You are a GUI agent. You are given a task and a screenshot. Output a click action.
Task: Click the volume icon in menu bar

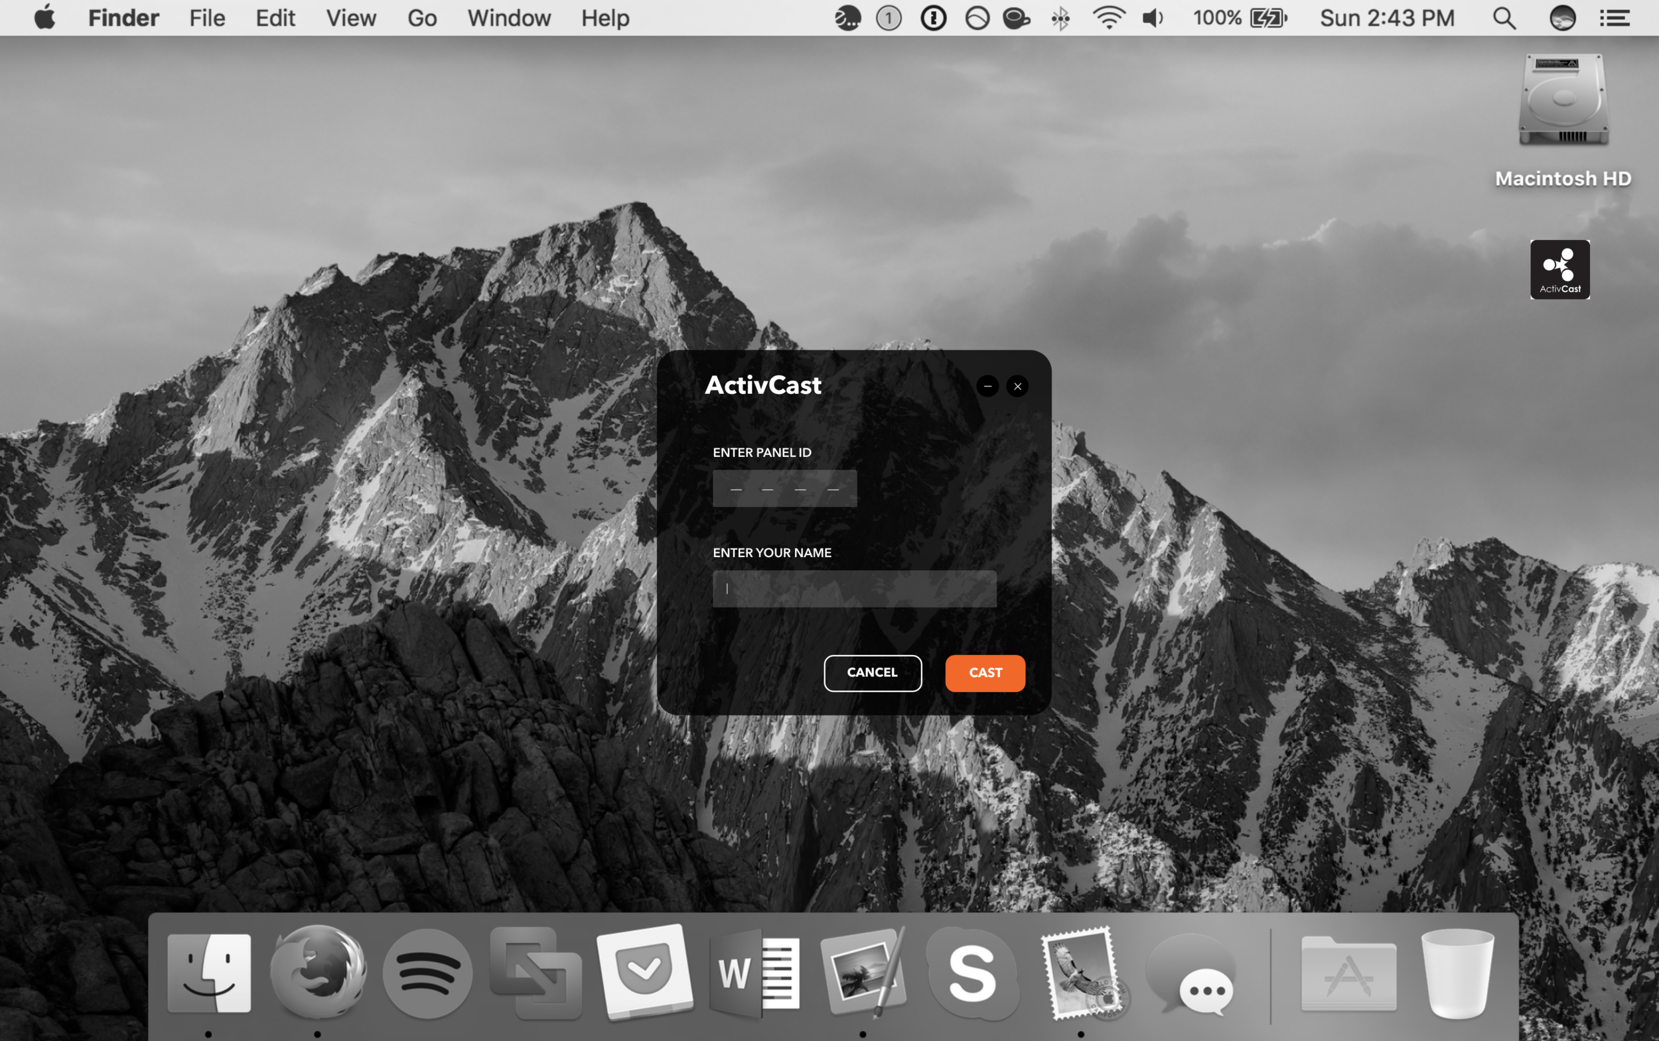(x=1153, y=18)
